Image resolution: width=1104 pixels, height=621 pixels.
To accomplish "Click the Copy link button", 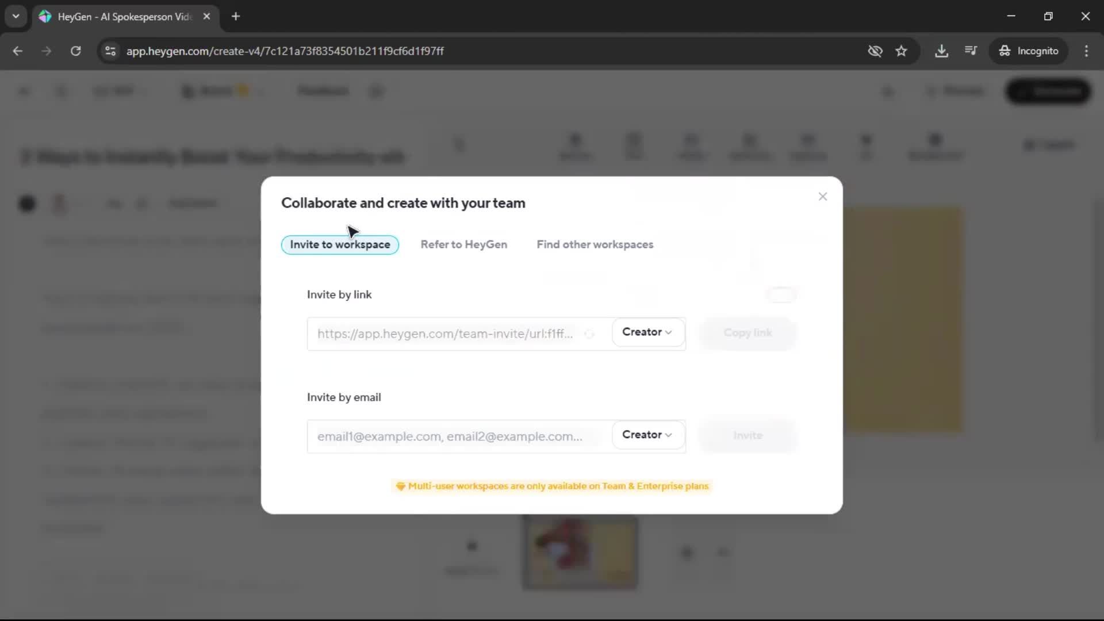I will pyautogui.click(x=747, y=333).
